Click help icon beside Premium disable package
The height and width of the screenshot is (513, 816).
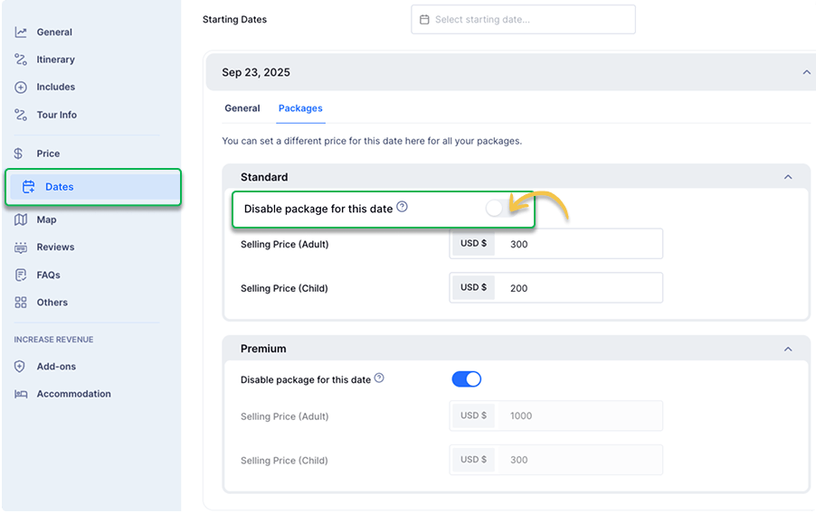(379, 378)
